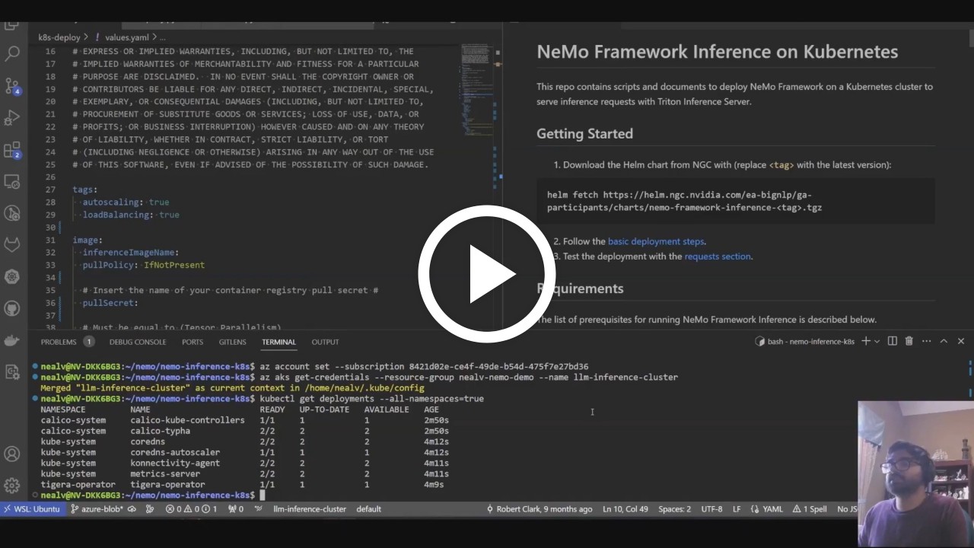974x548 pixels.
Task: Open the terminal more actions ellipsis menu
Action: pyautogui.click(x=925, y=341)
